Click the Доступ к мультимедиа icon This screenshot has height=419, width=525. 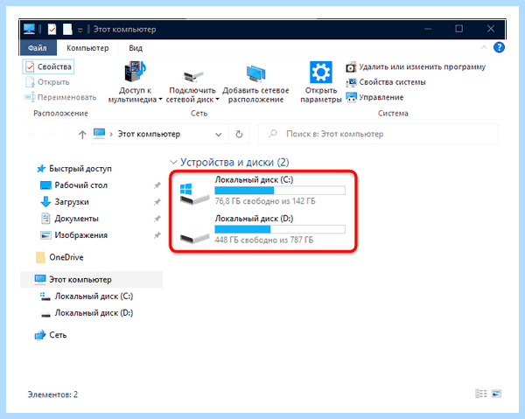tap(135, 71)
